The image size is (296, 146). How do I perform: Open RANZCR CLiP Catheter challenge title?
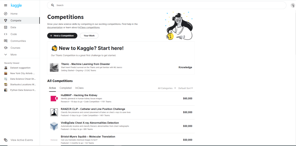point(93,109)
